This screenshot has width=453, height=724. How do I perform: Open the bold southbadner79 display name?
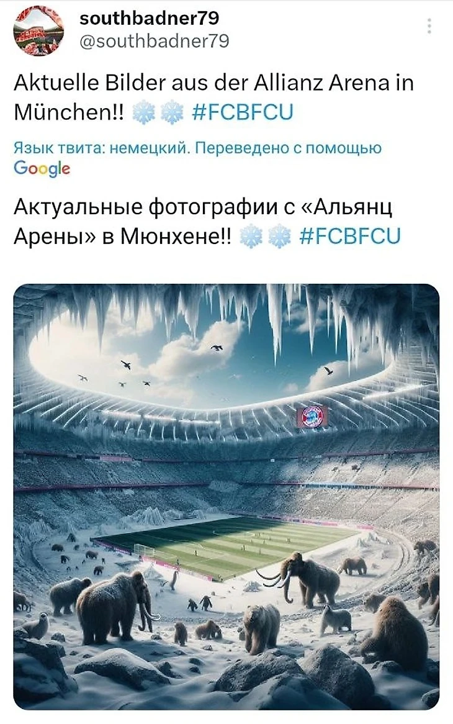coord(150,19)
